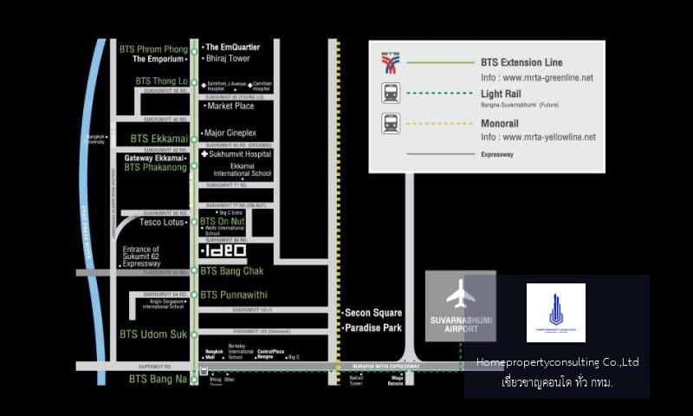
Task: Click the Big C Extra label
Action: tap(230, 212)
